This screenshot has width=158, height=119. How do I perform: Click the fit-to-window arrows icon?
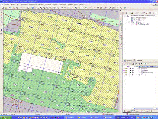[x=58, y=8]
